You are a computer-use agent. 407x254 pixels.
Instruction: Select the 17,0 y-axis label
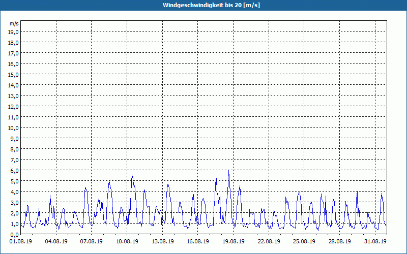[x=14, y=53]
